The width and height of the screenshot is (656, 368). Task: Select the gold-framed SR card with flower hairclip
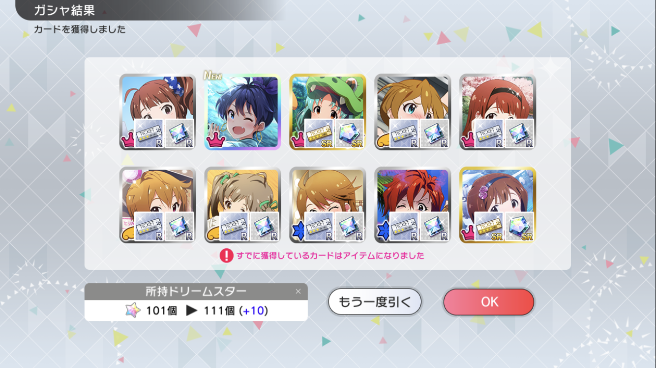[x=498, y=205]
